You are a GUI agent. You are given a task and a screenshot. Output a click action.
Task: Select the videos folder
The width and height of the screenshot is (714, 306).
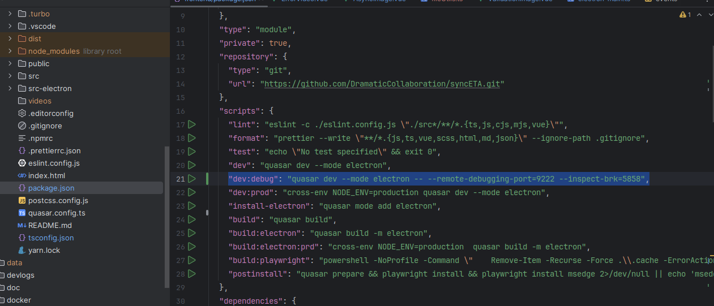(40, 101)
